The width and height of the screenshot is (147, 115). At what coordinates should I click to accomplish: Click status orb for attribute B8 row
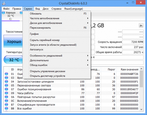pyautogui.click(x=6, y=109)
